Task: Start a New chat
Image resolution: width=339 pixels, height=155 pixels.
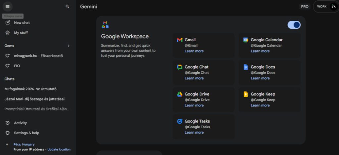Action: (x=22, y=23)
